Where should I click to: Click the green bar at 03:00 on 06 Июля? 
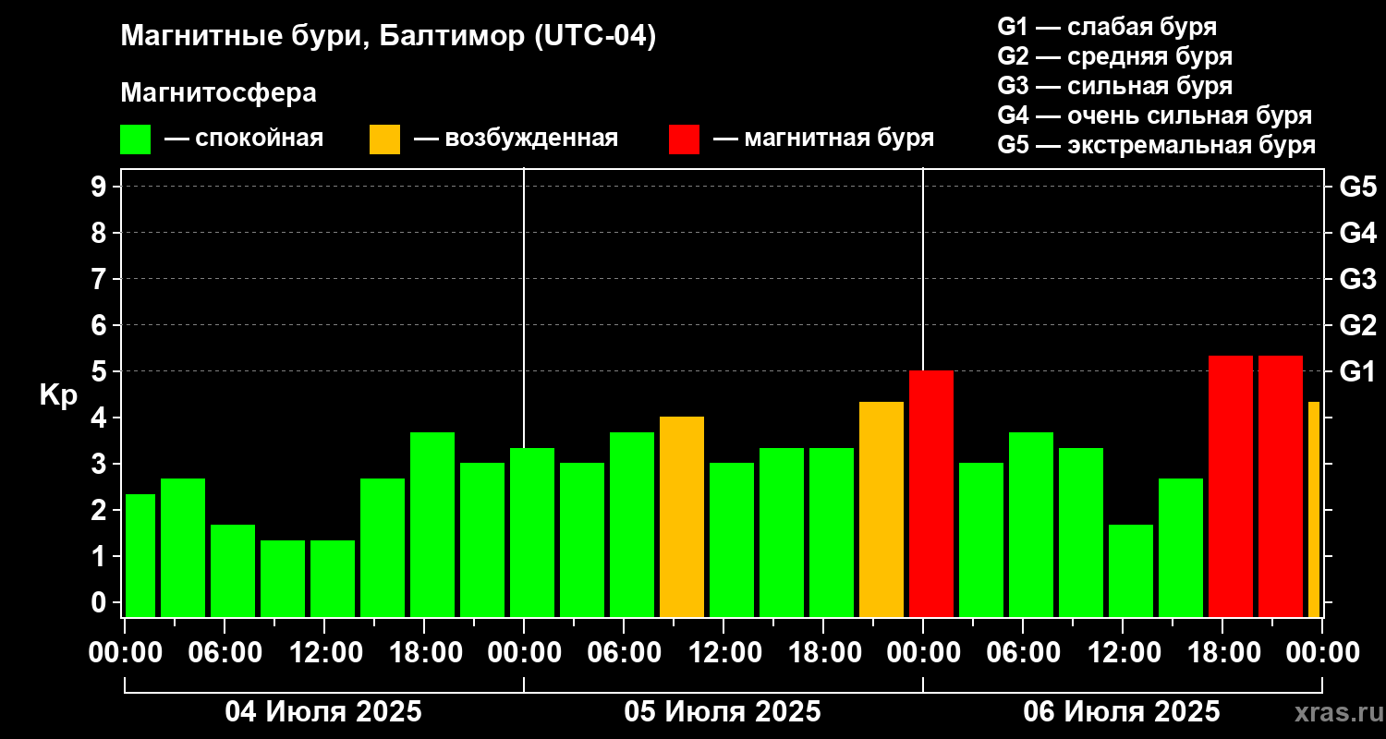981,539
